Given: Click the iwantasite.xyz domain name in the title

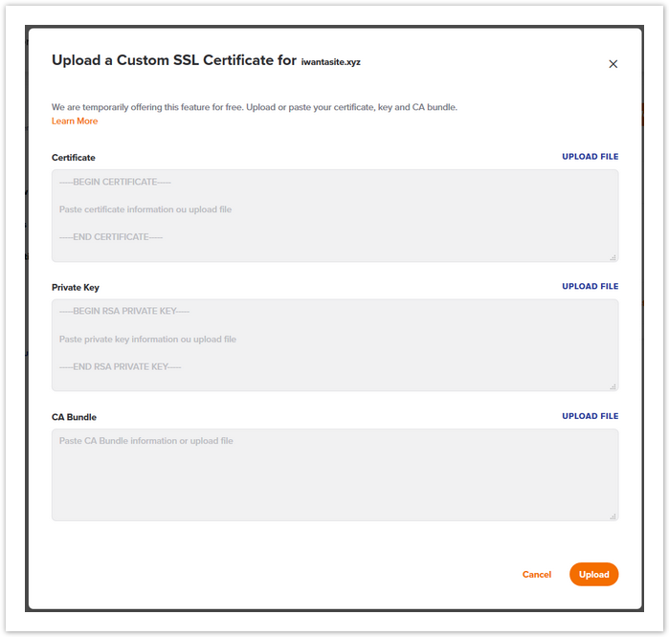Looking at the screenshot, I should pos(330,62).
